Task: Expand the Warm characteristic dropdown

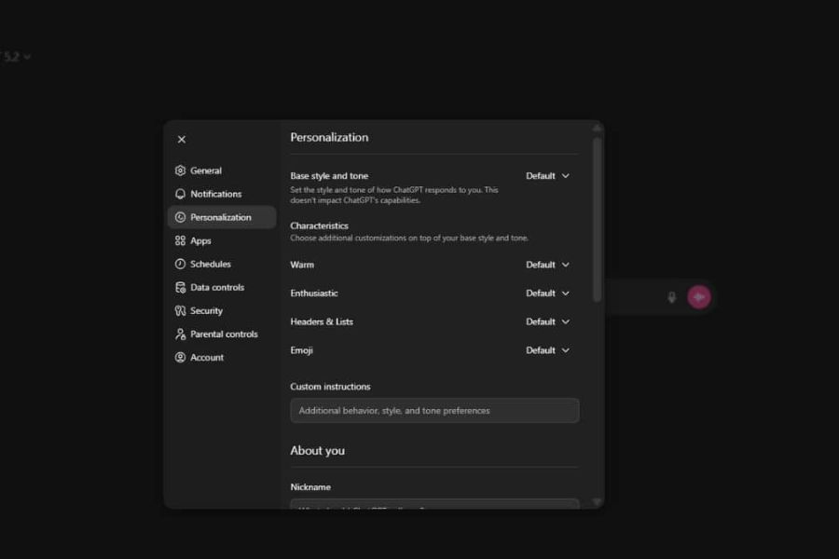Action: 547,265
